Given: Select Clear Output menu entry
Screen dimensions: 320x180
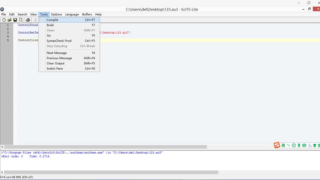Looking at the screenshot, I should click(69, 63).
